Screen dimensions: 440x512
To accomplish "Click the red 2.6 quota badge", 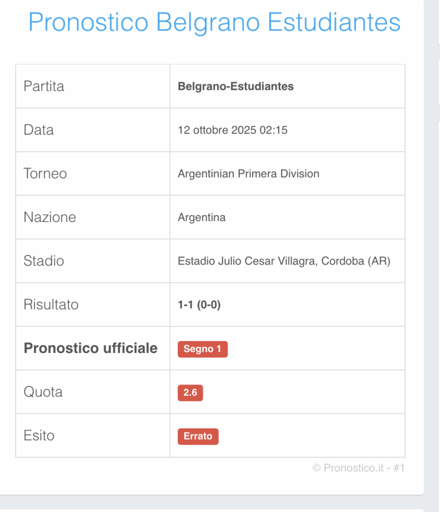I will click(190, 392).
